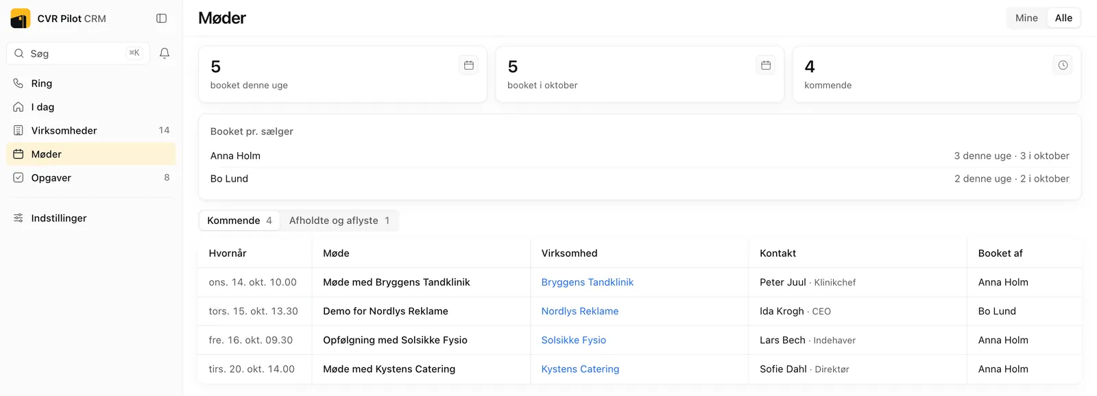Click the calendar icon on 'booket denne uge' card
This screenshot has width=1097, height=396.
[469, 65]
